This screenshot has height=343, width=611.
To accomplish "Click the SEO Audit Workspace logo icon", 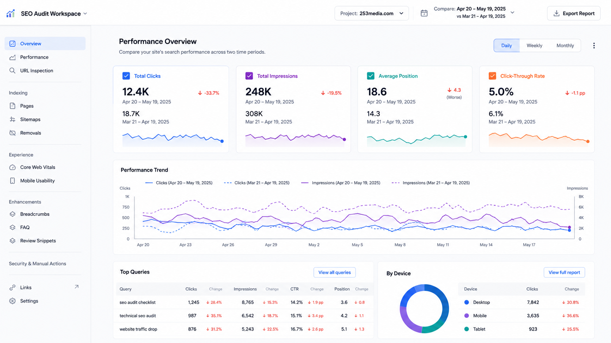I will pos(11,13).
